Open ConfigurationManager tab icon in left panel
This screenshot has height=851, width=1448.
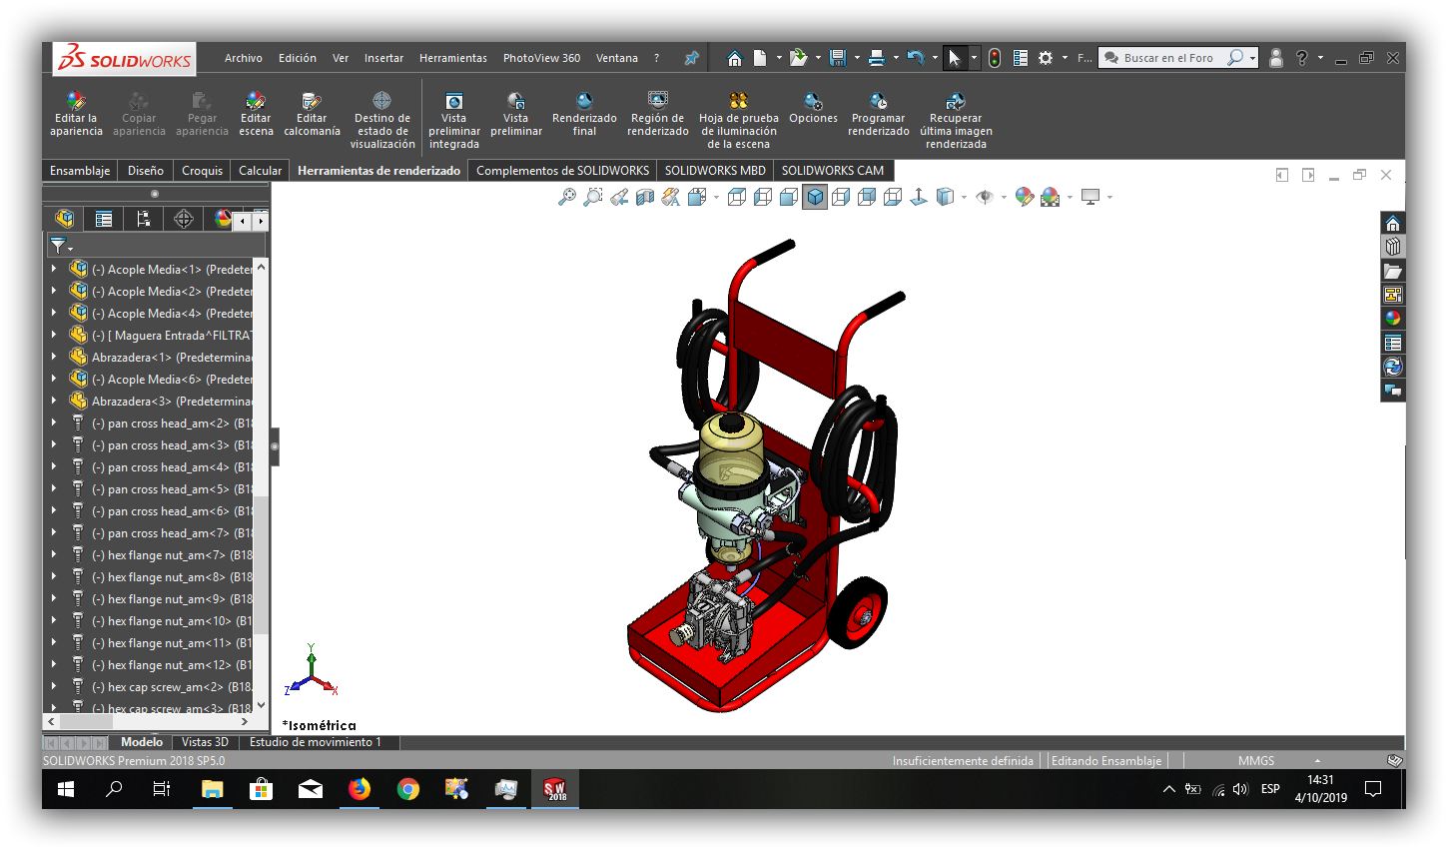click(143, 219)
